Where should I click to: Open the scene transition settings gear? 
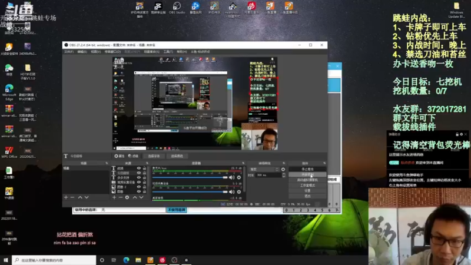tap(283, 170)
